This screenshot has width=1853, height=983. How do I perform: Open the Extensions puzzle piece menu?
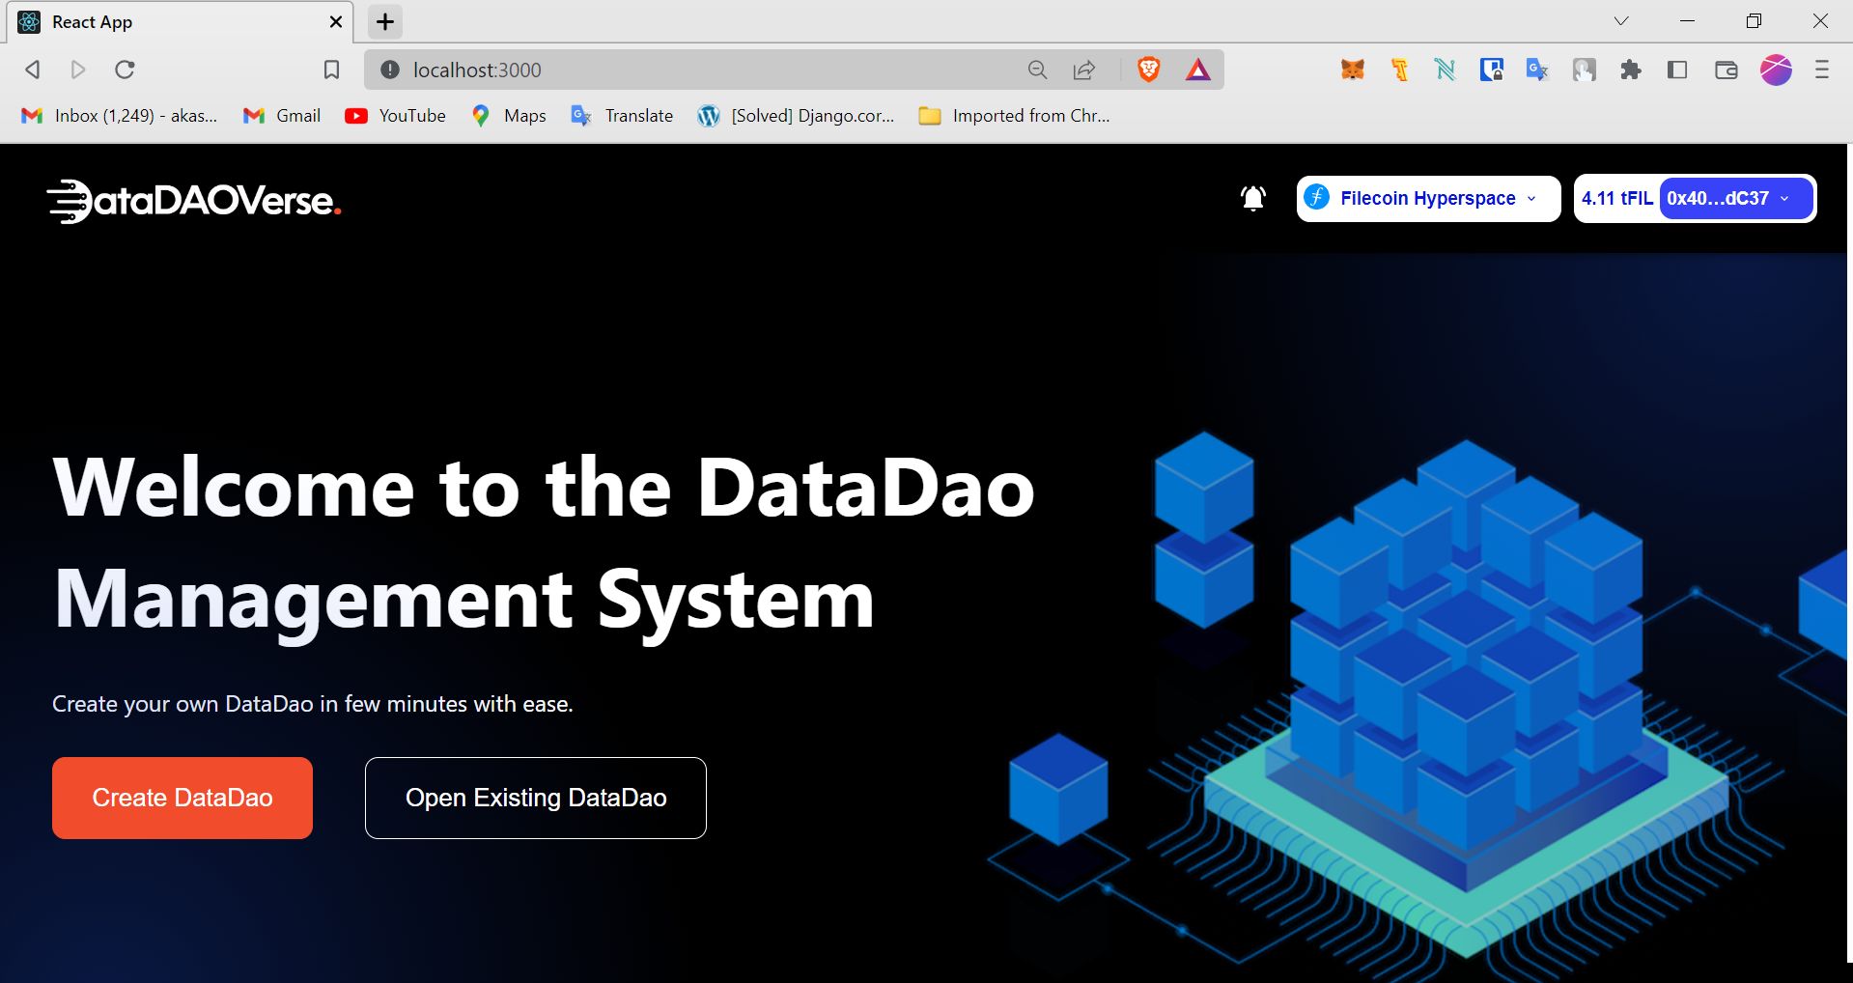1631,70
